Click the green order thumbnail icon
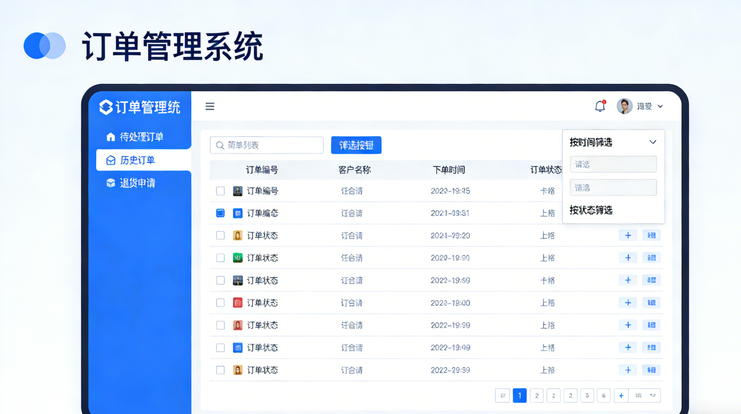Image resolution: width=741 pixels, height=414 pixels. point(238,258)
